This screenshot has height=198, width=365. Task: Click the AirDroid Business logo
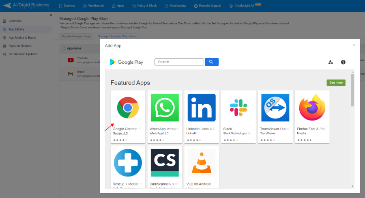click(x=26, y=5)
